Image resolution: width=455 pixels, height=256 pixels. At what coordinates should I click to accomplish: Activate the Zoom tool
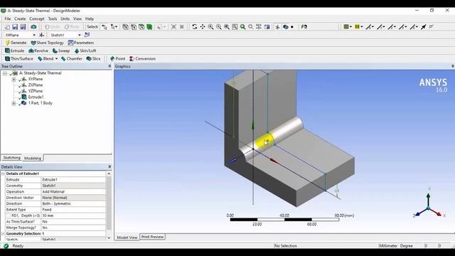click(x=210, y=27)
